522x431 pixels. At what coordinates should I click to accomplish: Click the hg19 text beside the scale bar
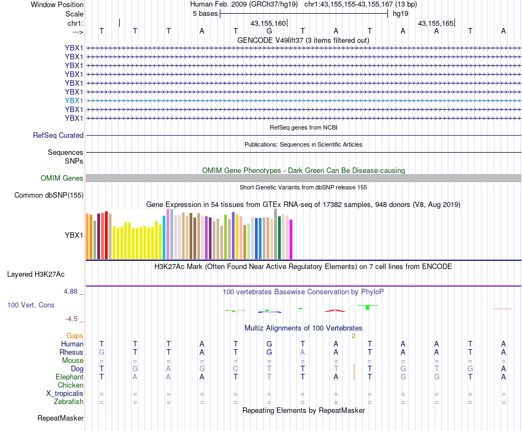click(401, 14)
